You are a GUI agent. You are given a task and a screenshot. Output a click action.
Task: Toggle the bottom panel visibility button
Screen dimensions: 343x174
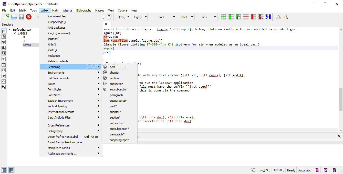(11, 170)
